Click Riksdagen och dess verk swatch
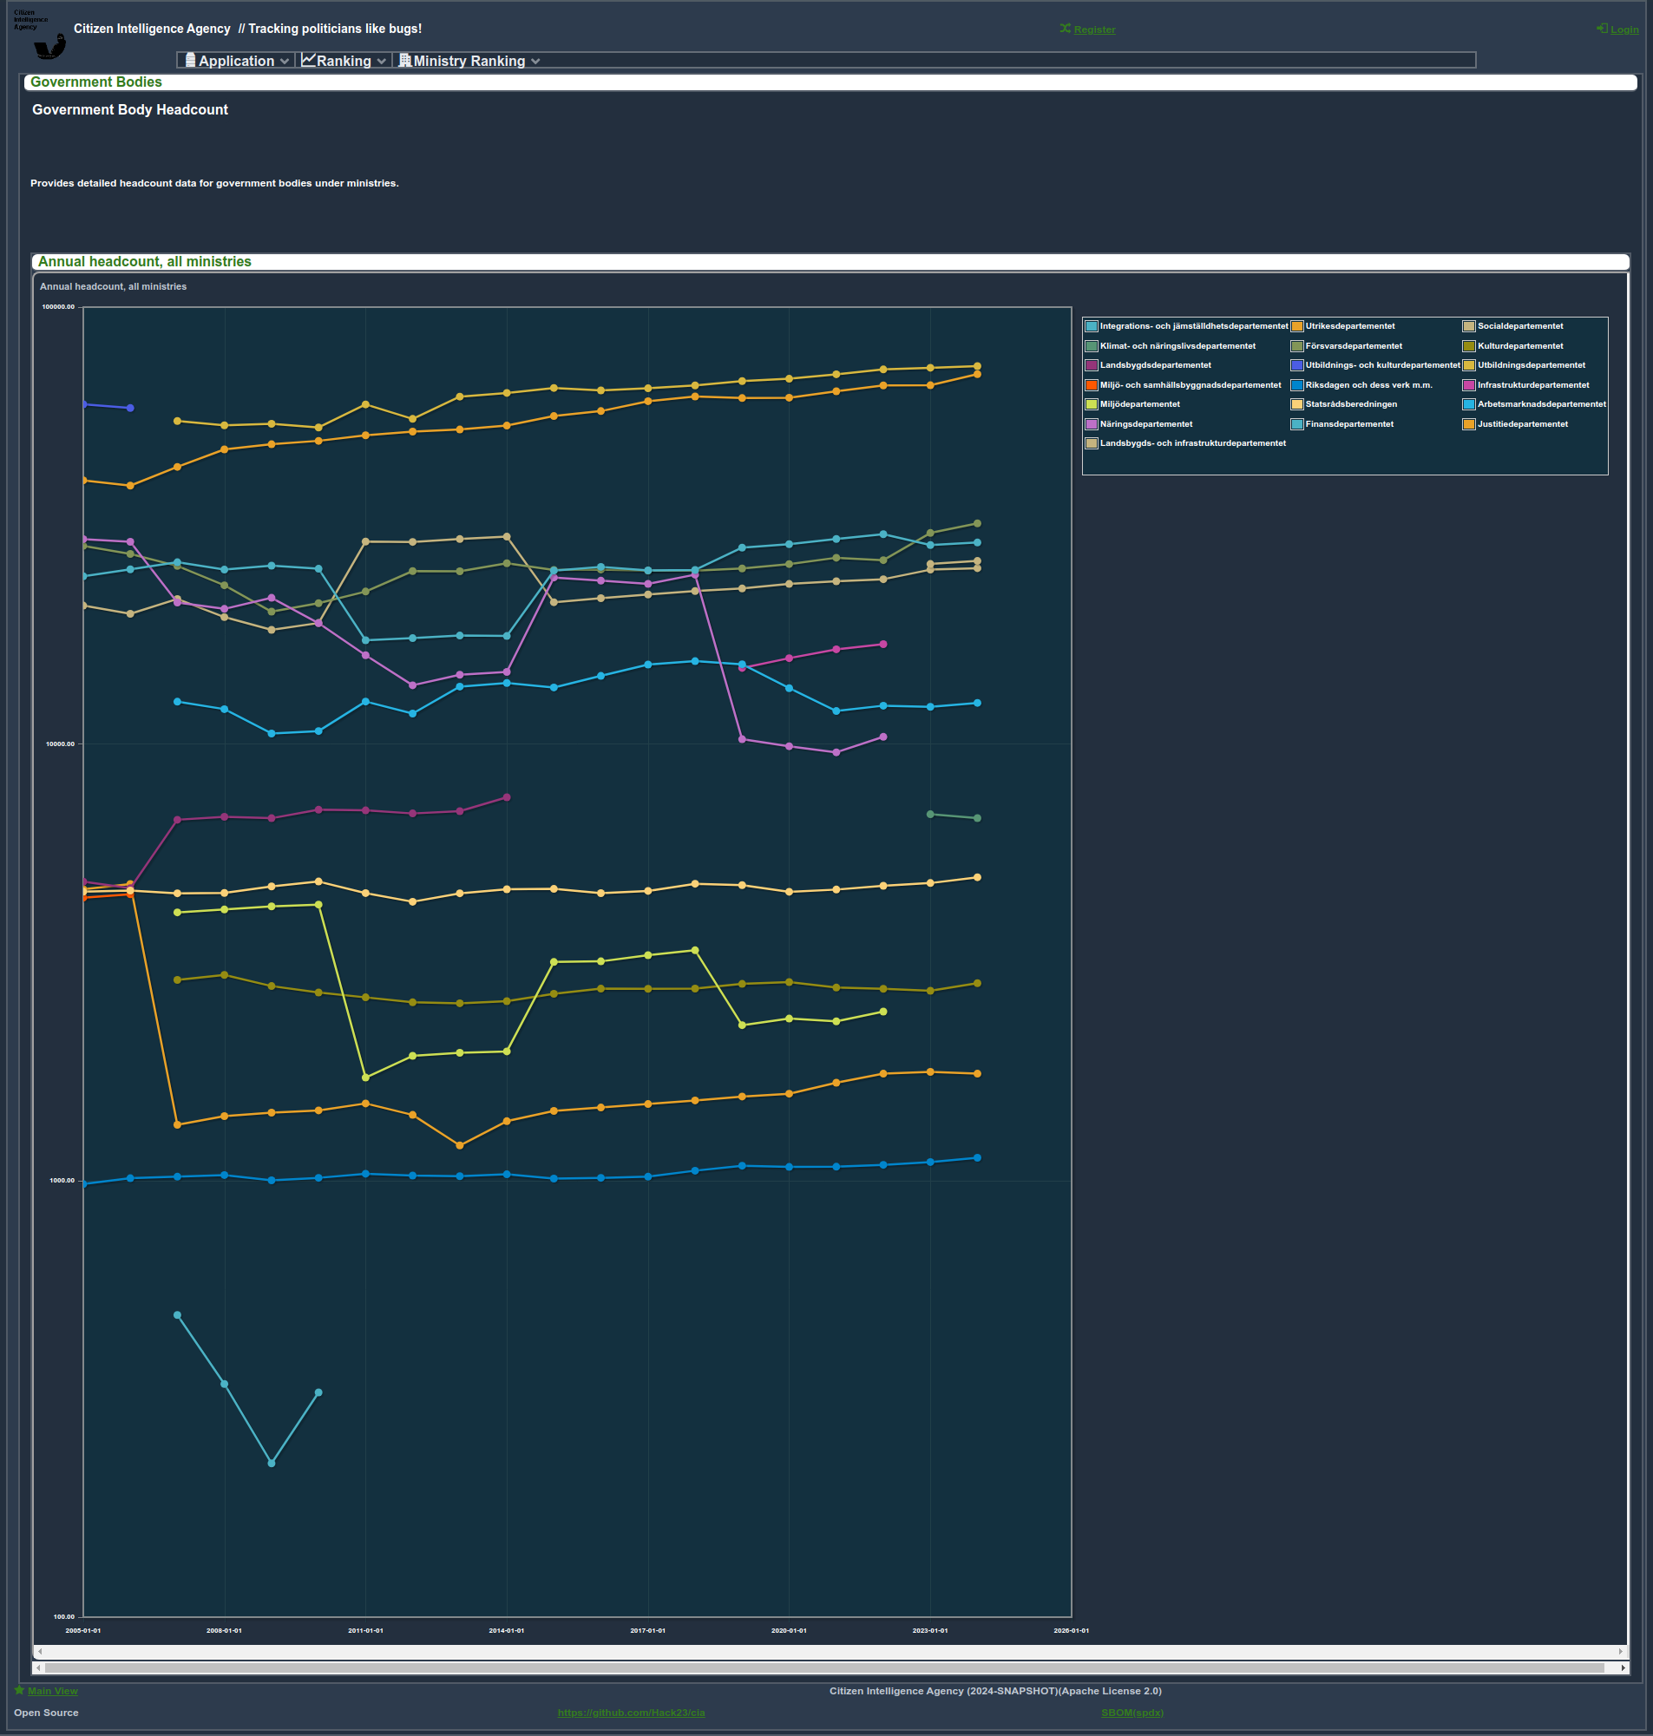Viewport: 1653px width, 1736px height. (x=1297, y=385)
